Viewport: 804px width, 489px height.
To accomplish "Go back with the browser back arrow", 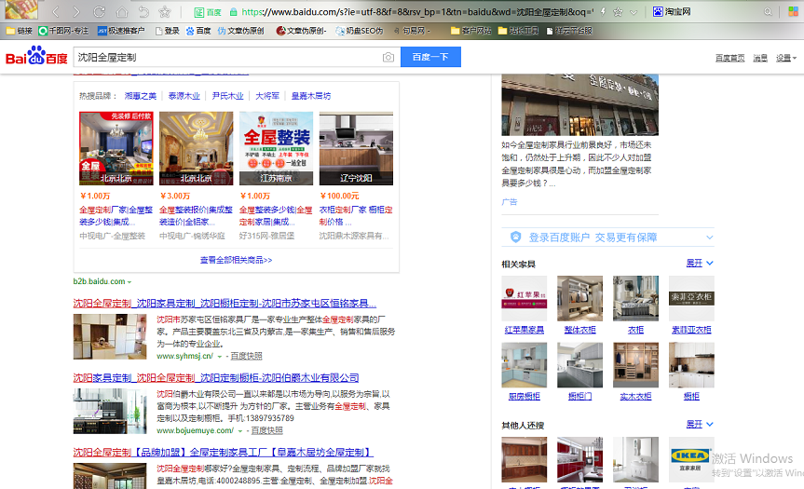I will (56, 12).
